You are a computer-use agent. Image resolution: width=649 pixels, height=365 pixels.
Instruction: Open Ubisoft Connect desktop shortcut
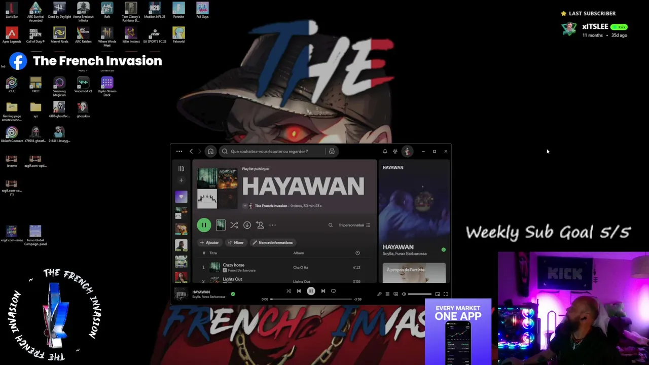tap(12, 134)
